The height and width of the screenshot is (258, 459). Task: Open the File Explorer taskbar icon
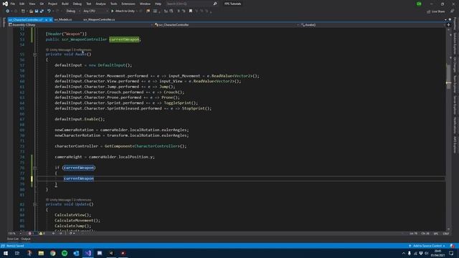point(41,253)
